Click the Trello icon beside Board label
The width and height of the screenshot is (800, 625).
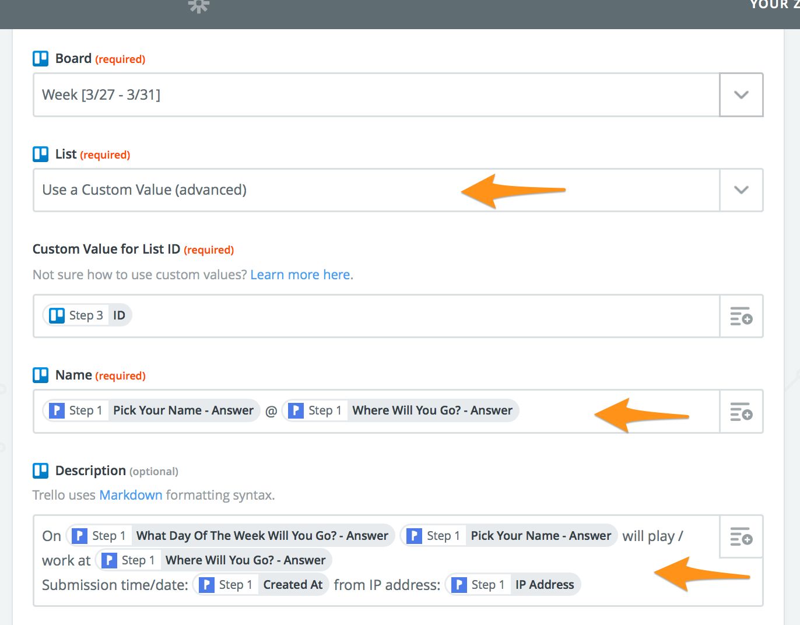[41, 58]
